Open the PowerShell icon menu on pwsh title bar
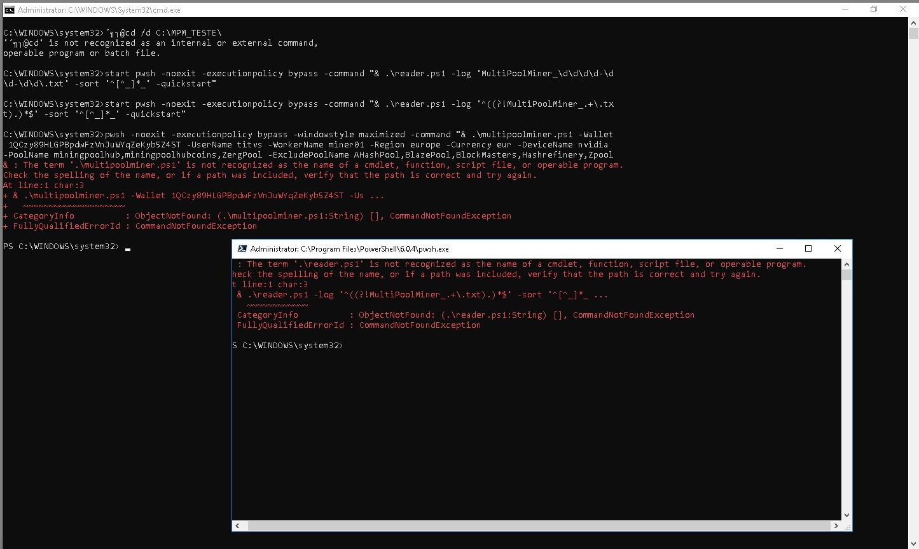 [x=242, y=248]
